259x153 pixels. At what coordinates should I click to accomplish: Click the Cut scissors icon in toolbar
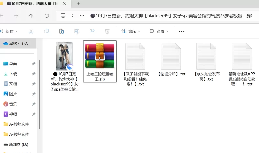tap(31, 31)
